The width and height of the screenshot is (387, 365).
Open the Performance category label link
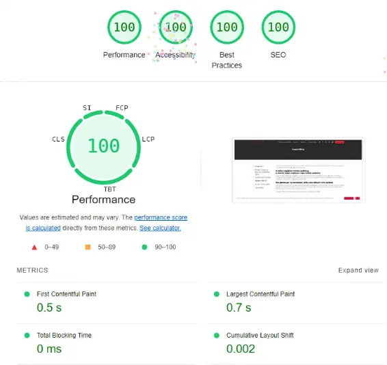click(x=124, y=55)
